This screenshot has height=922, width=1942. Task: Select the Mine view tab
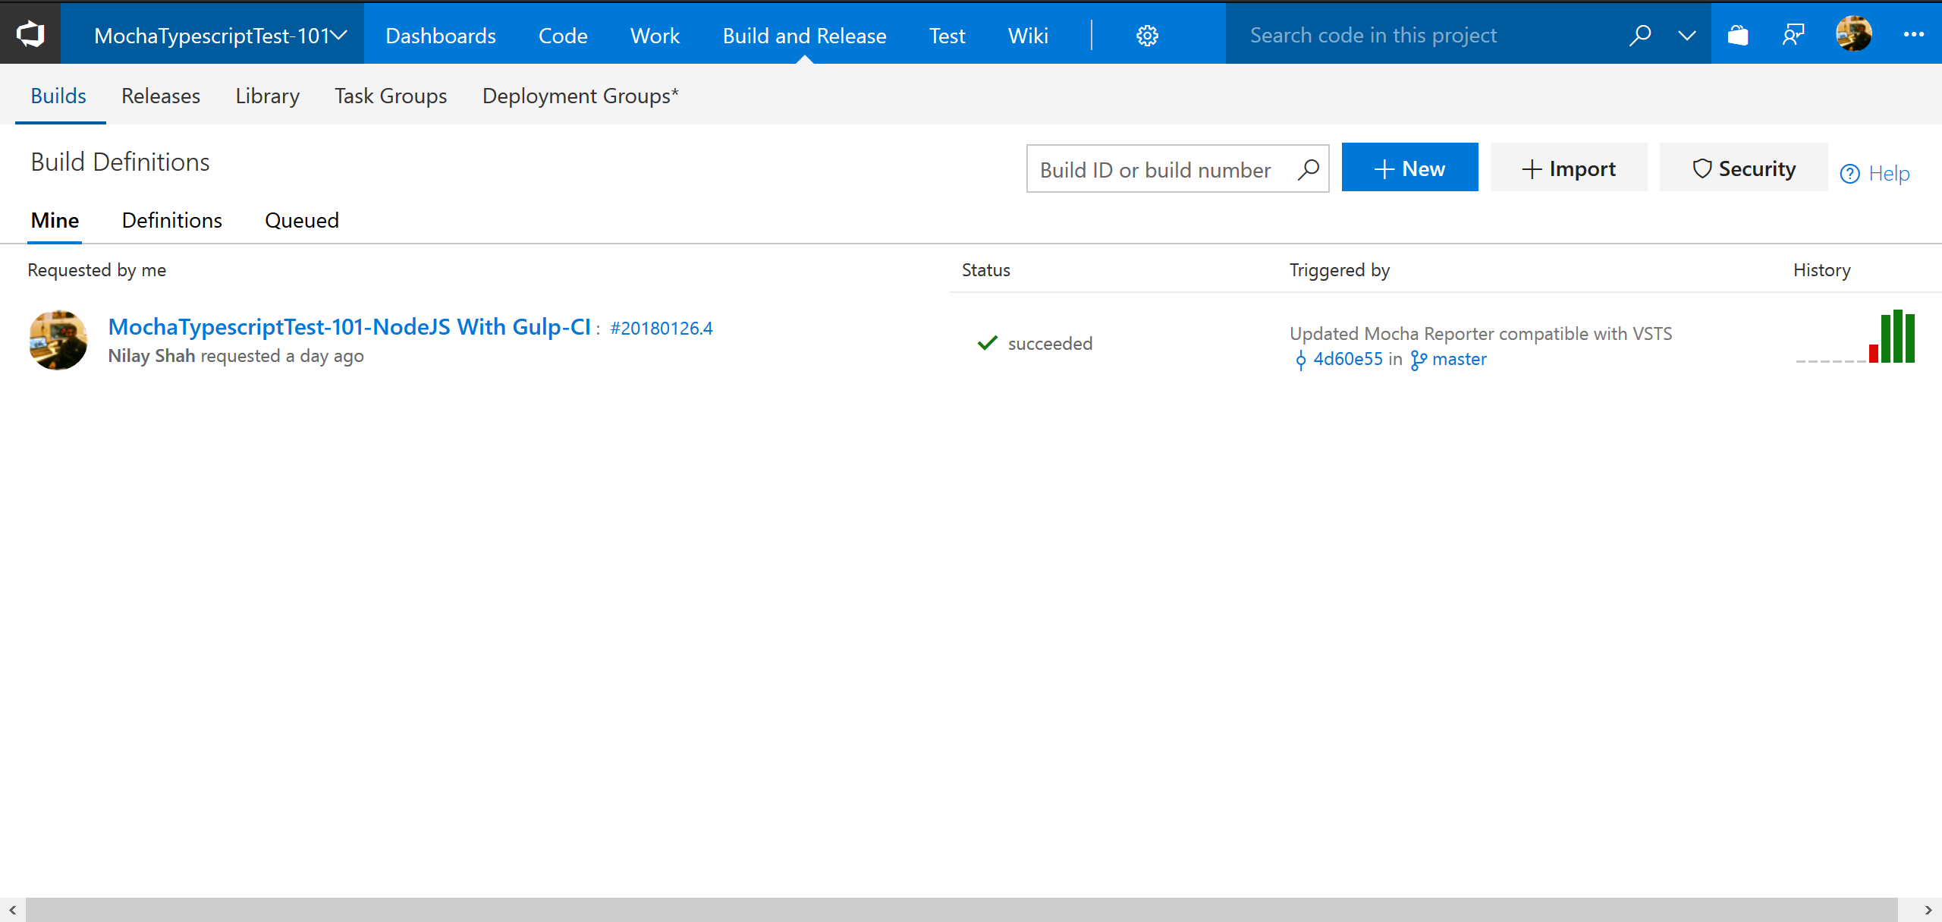[55, 220]
